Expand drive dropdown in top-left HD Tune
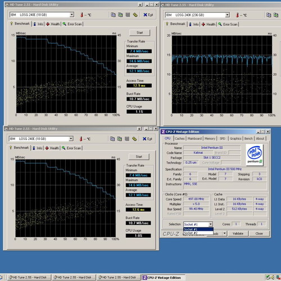The image size is (281, 281). [x=71, y=15]
